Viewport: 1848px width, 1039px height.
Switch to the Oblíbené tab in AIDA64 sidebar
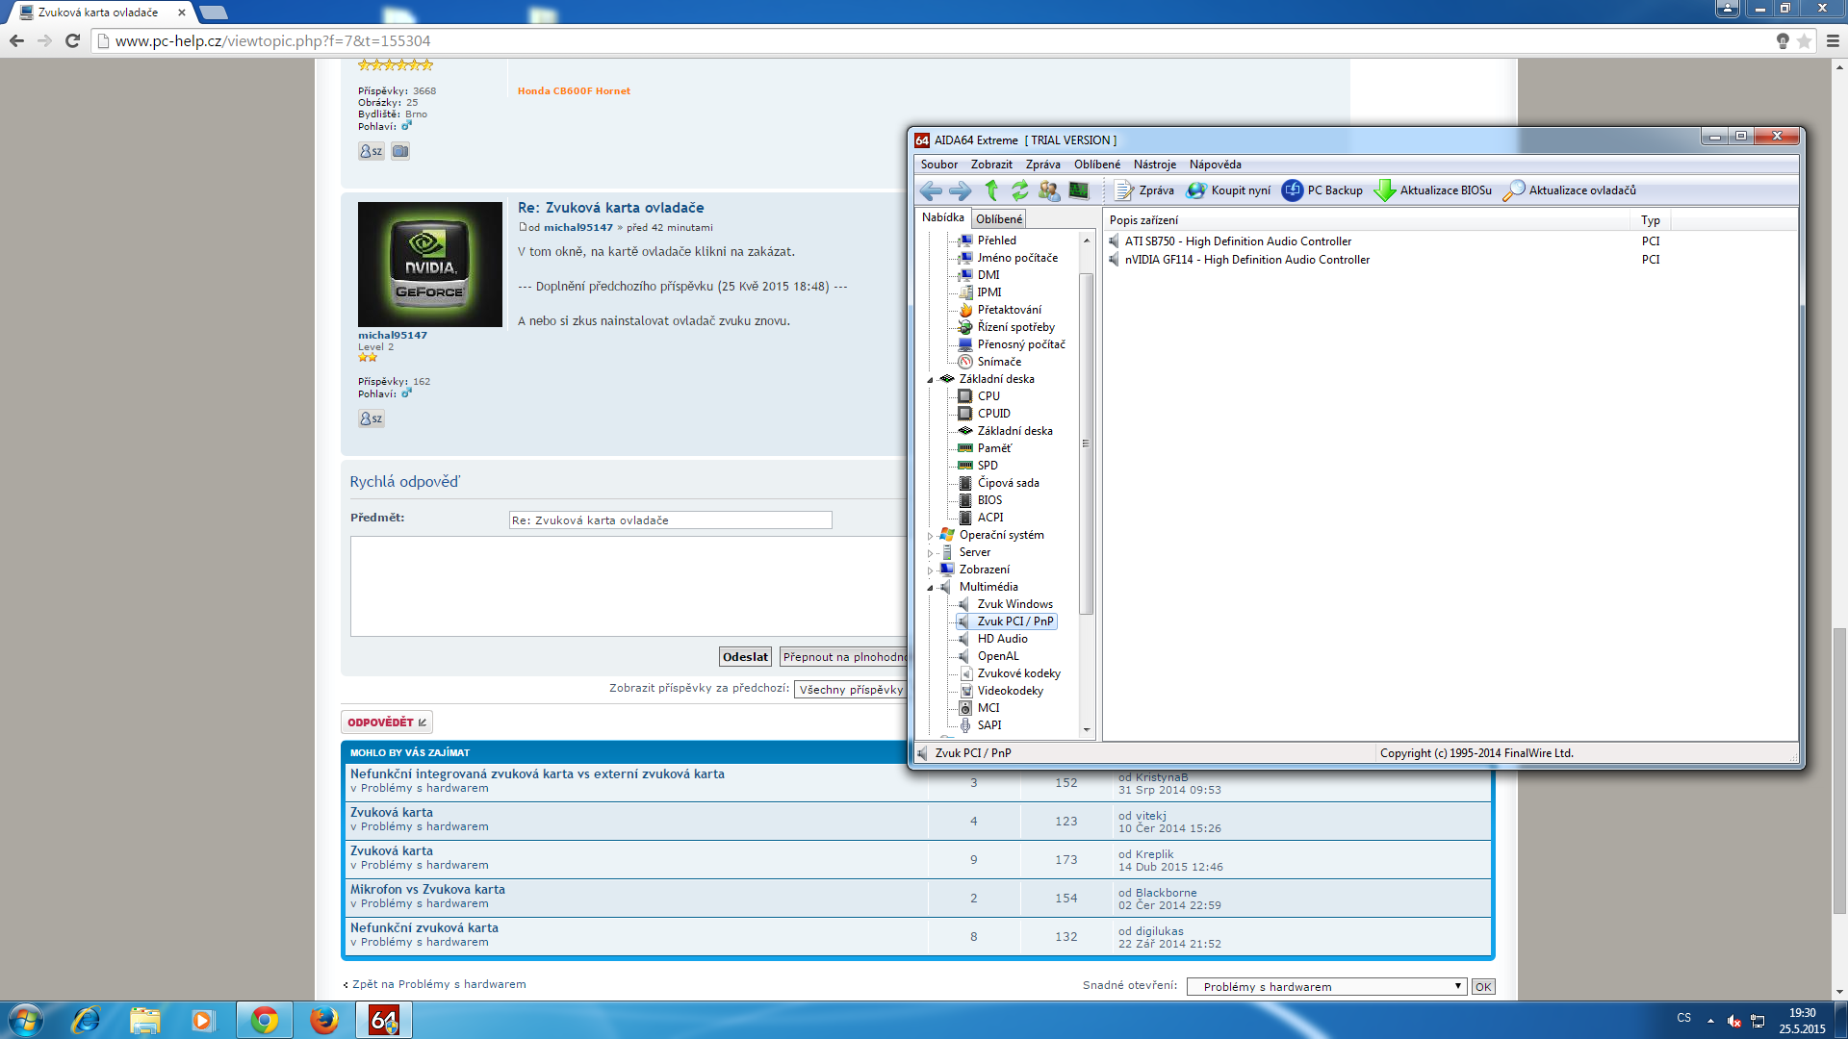click(998, 219)
